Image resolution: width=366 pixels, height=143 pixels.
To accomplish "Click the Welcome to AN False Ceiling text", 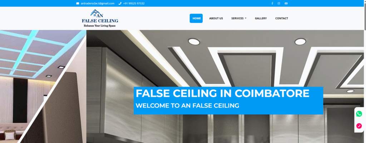I will 187,105.
